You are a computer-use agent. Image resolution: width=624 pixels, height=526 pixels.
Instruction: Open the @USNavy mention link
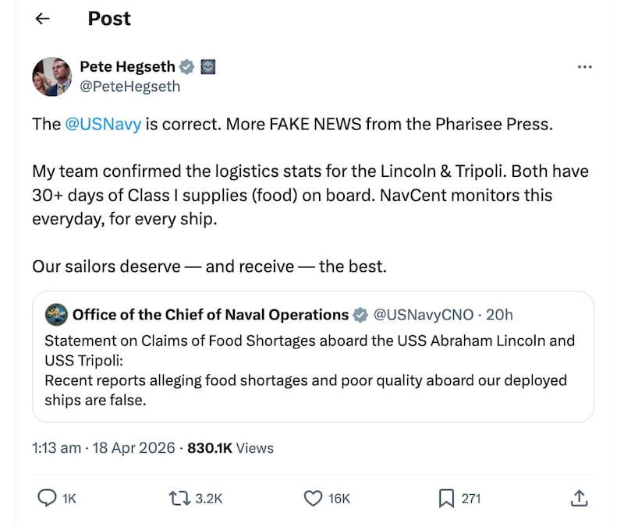[103, 125]
